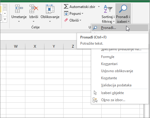Select column Y header

(54, 46)
